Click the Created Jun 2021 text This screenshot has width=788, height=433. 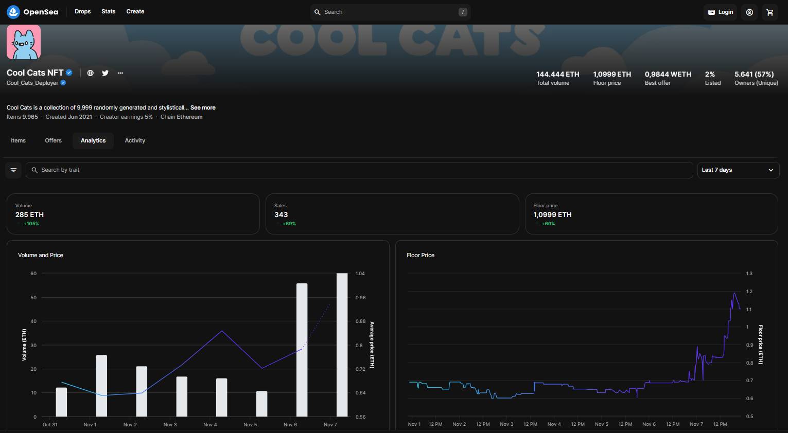[x=69, y=117]
